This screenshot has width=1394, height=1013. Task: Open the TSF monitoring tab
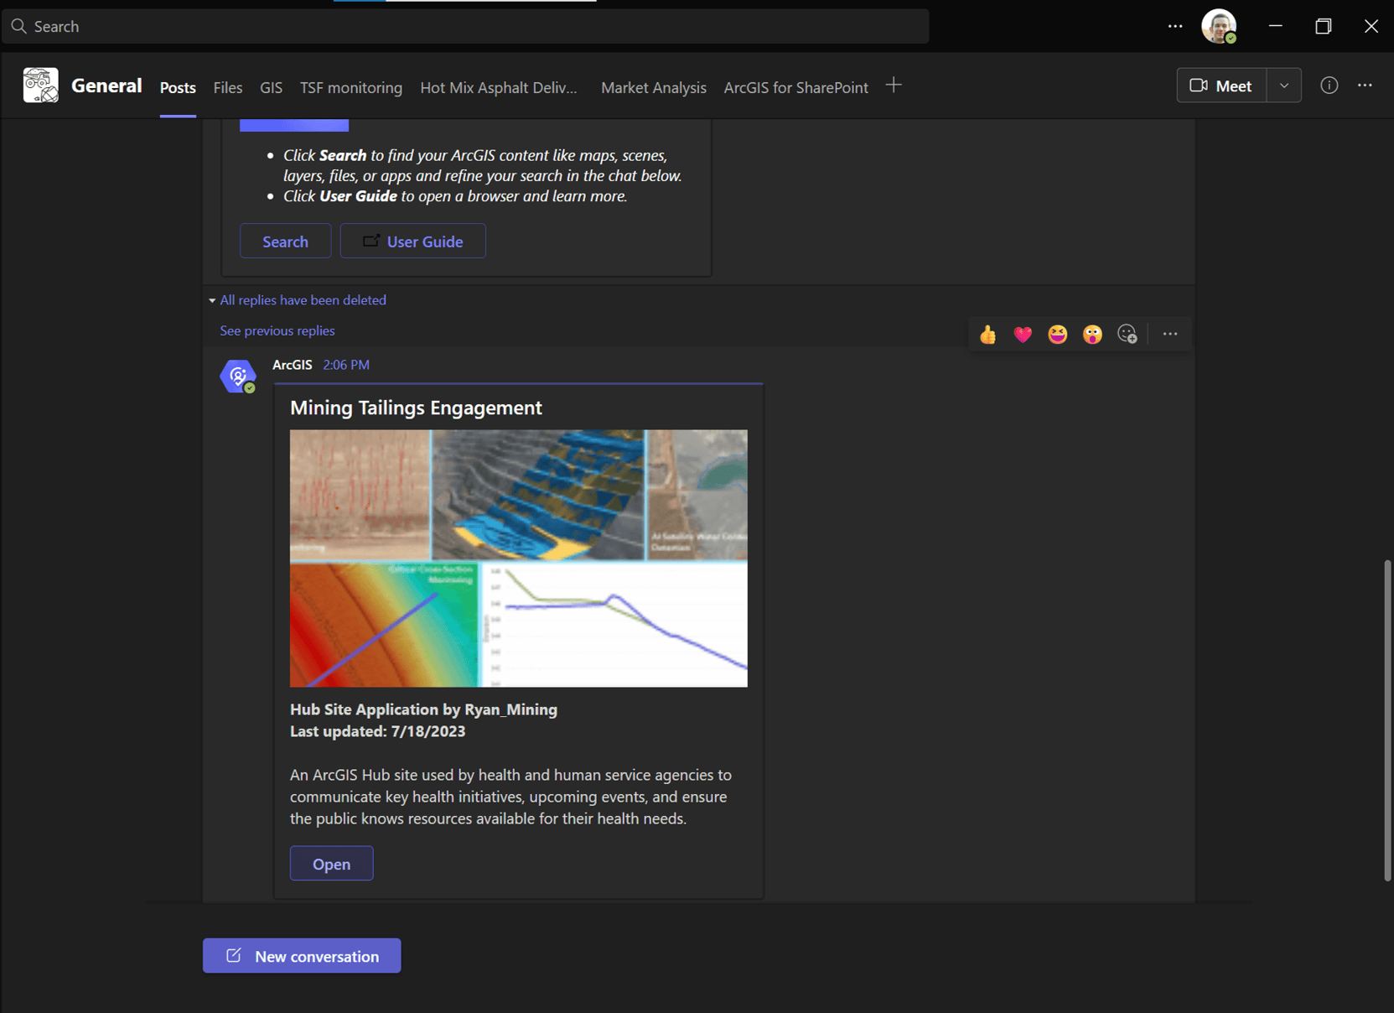(351, 87)
